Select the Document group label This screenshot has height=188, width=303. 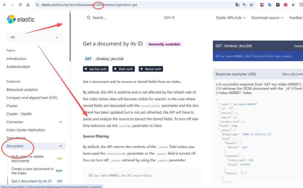(15, 146)
